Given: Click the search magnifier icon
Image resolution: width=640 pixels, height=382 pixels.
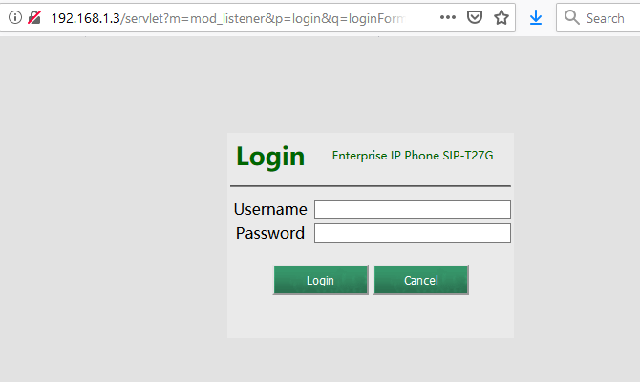Looking at the screenshot, I should pyautogui.click(x=572, y=17).
